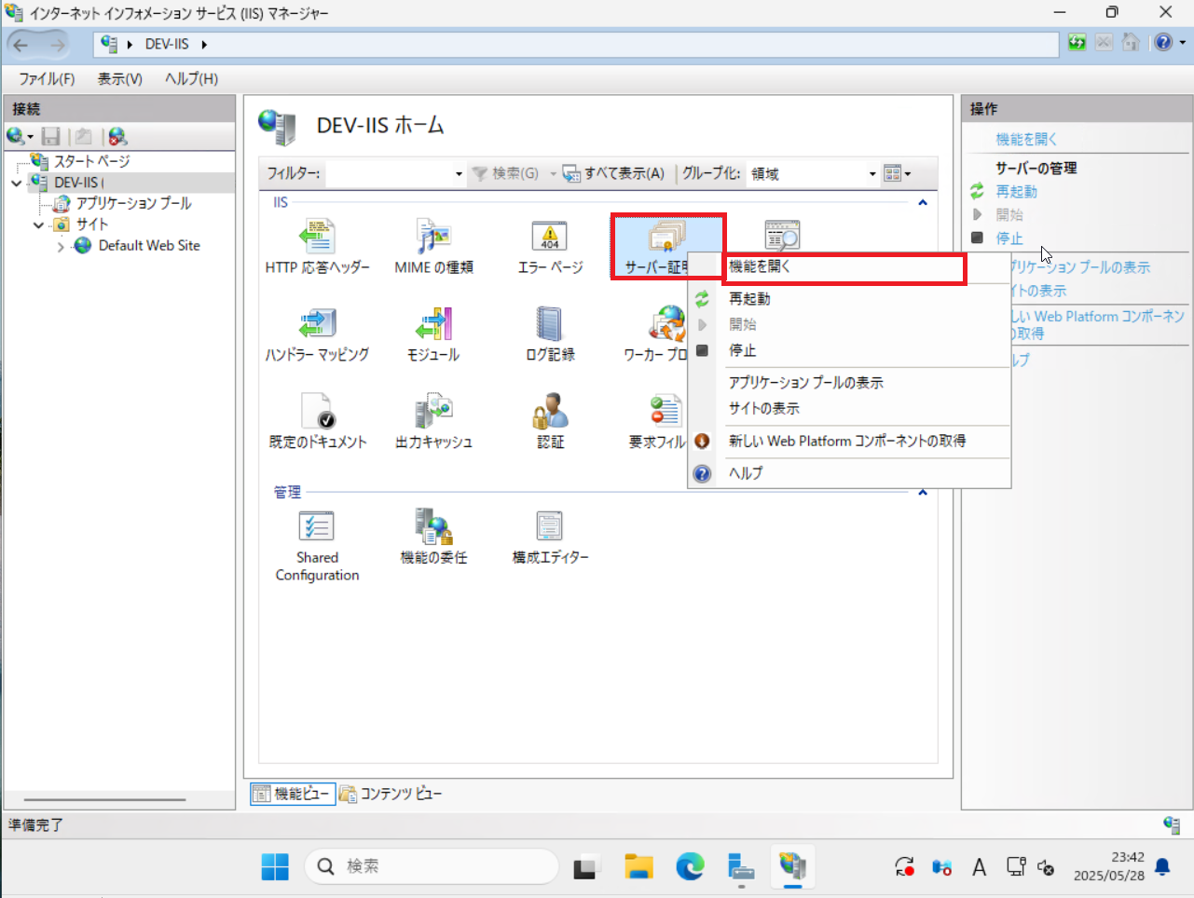The image size is (1194, 898).
Task: Open the ログ記録 feature icon
Action: (550, 333)
